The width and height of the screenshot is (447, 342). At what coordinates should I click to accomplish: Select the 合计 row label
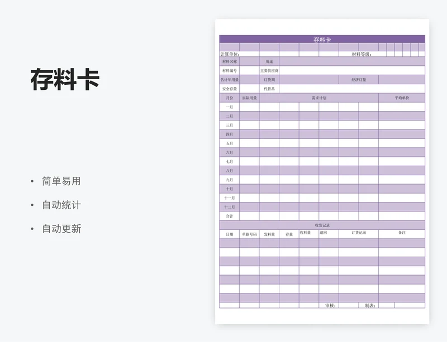[230, 216]
